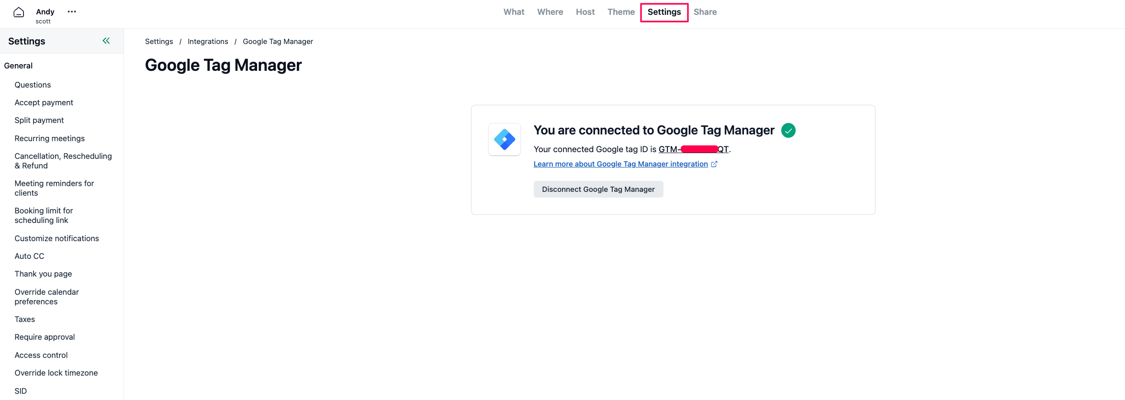Switch to the Where tab
1125x400 pixels.
click(550, 12)
